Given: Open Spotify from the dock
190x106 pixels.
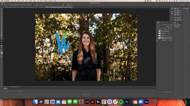Looking at the screenshot, I should click(x=121, y=102).
